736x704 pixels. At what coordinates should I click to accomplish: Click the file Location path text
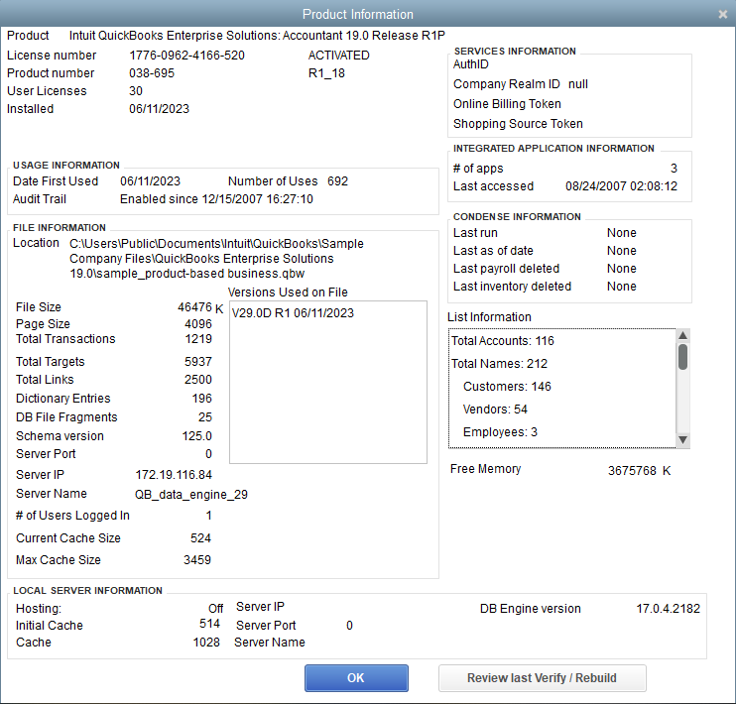(216, 259)
